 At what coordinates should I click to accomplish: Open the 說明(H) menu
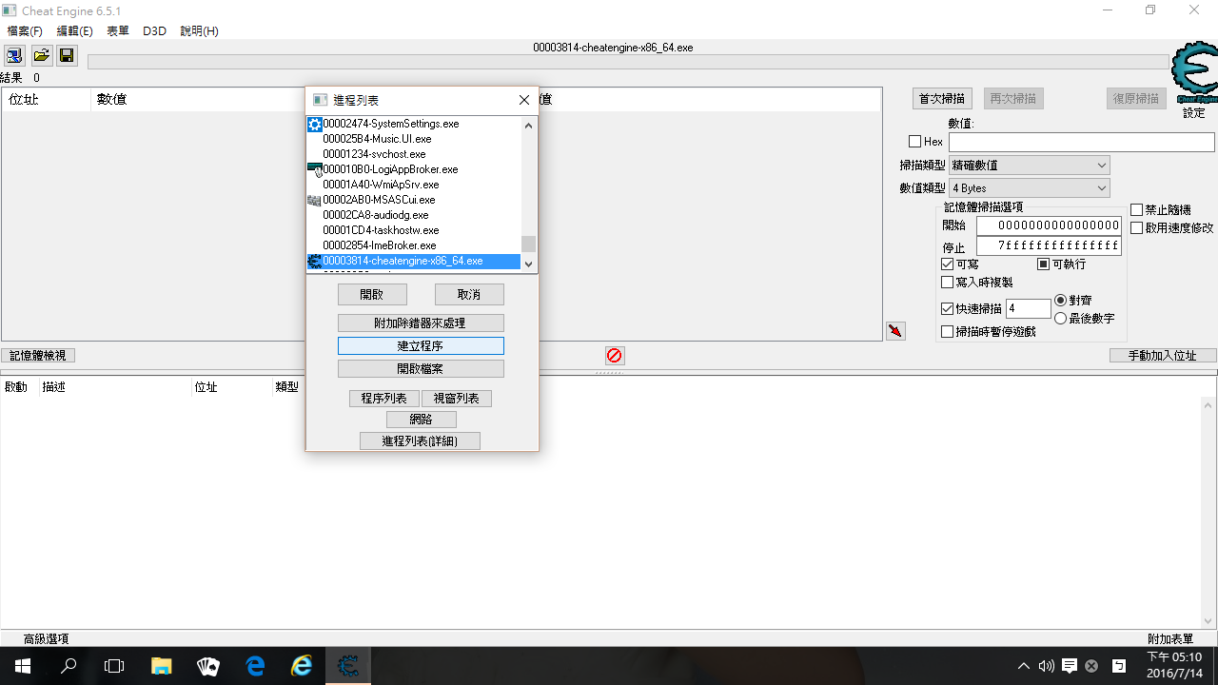click(199, 30)
